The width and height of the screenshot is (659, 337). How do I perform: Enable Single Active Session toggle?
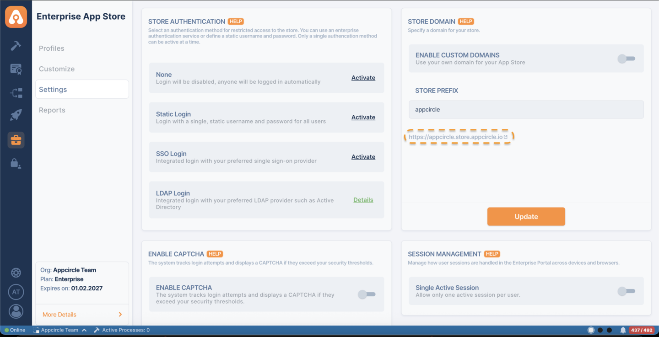pos(626,291)
